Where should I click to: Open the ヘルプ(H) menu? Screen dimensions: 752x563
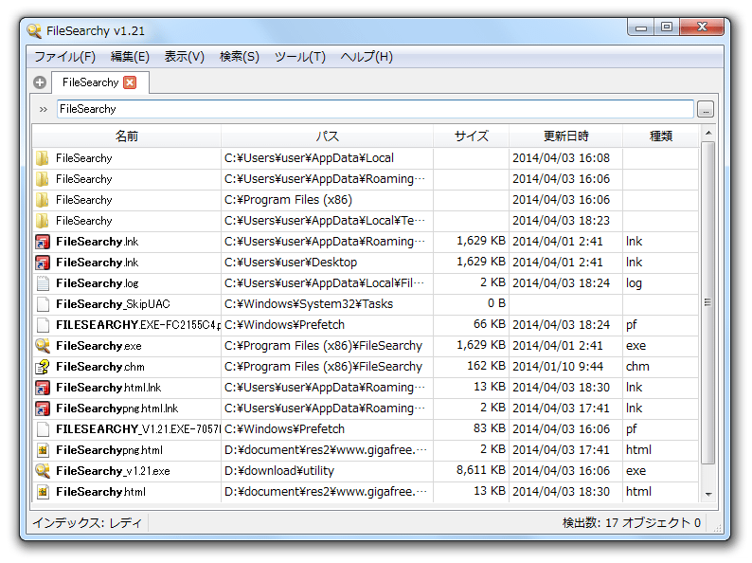367,57
